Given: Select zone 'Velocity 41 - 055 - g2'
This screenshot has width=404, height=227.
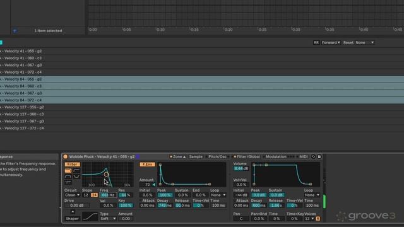Looking at the screenshot, I should [202, 51].
